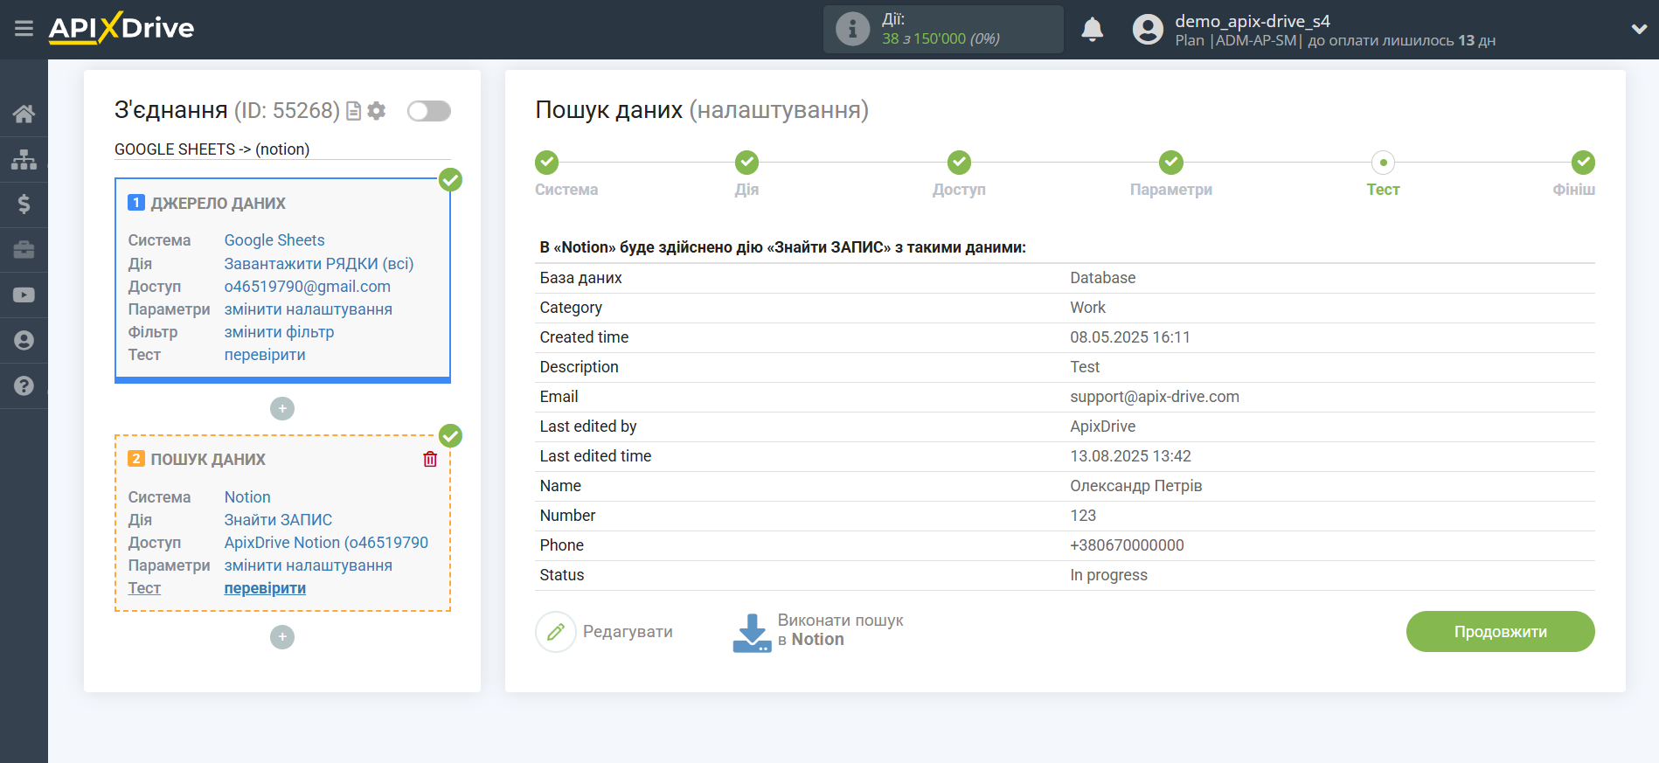Click the connection name GOOGLE SHEETS -> (notion)

[x=212, y=149]
